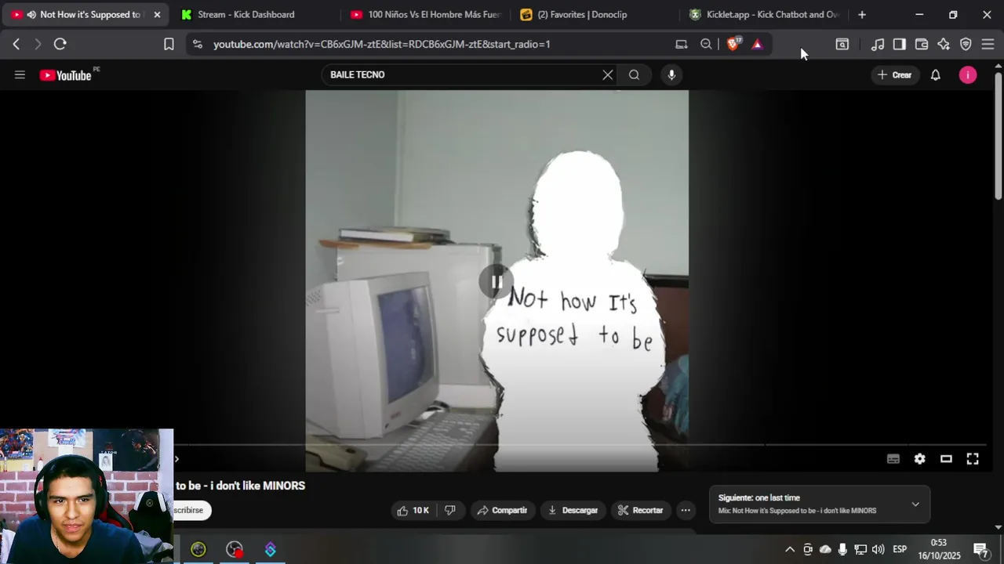Viewport: 1004px width, 564px height.
Task: Download the video via Descargar
Action: click(573, 511)
